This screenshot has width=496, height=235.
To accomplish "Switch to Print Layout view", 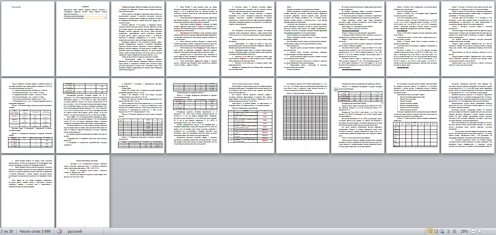I will [430, 231].
